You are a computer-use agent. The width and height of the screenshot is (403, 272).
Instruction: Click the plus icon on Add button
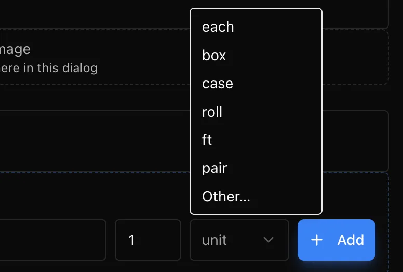pos(317,240)
